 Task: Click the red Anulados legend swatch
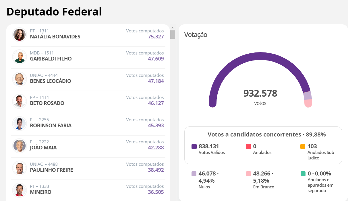point(249,147)
